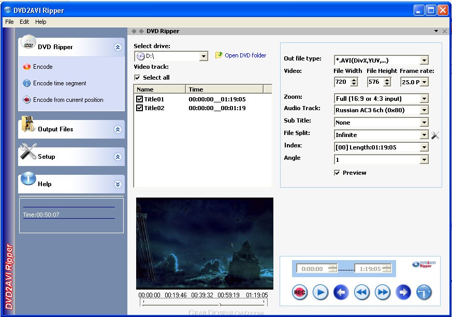Screen dimensions: 452x317
Task: Open the panel header dropdown triangle
Action: click(436, 31)
